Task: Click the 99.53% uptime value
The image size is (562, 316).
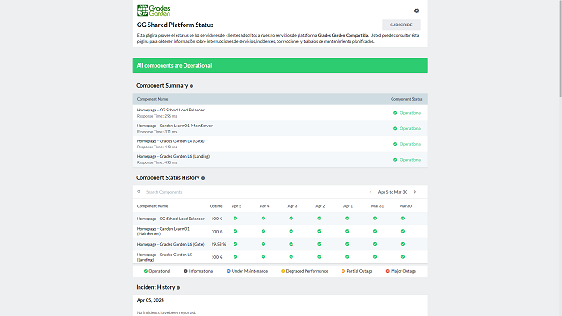Action: point(219,244)
